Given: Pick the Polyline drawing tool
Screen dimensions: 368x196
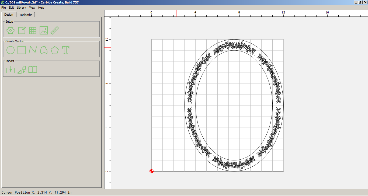Looking at the screenshot, I should click(33, 50).
